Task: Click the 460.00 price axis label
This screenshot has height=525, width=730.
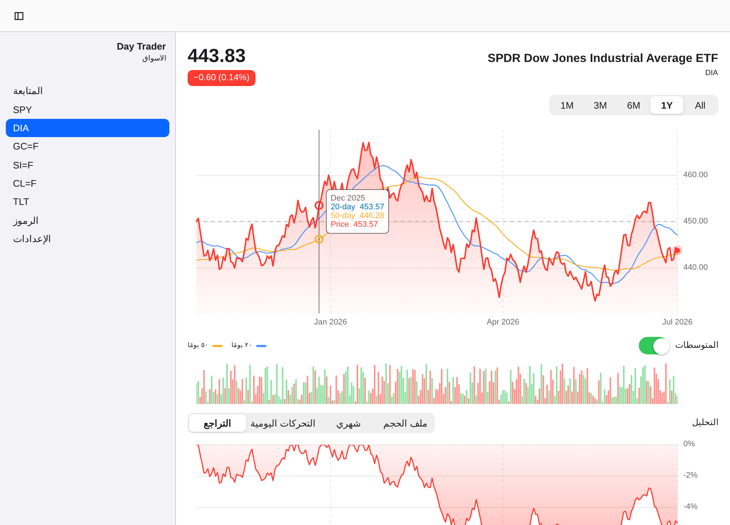Action: coord(695,175)
